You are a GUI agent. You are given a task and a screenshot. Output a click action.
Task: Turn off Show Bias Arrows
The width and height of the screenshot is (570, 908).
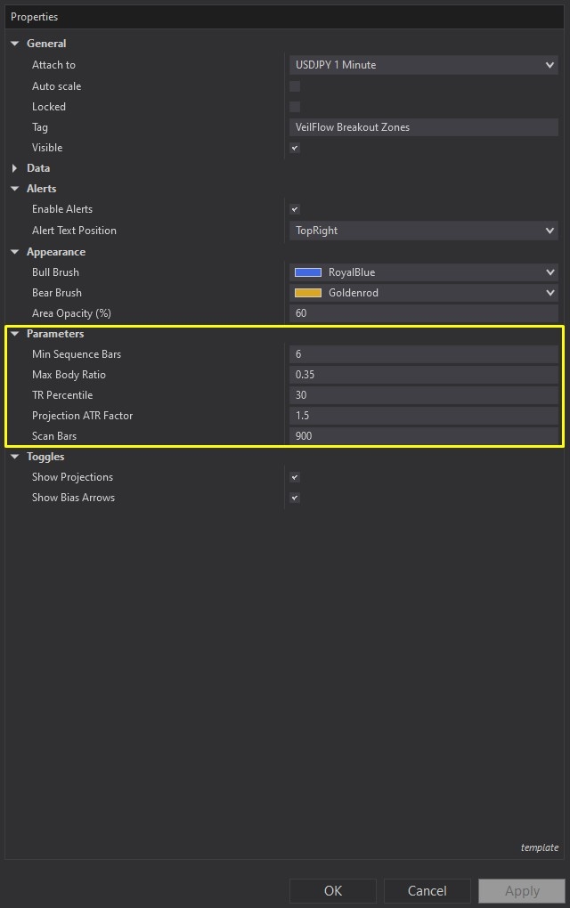[x=294, y=498]
